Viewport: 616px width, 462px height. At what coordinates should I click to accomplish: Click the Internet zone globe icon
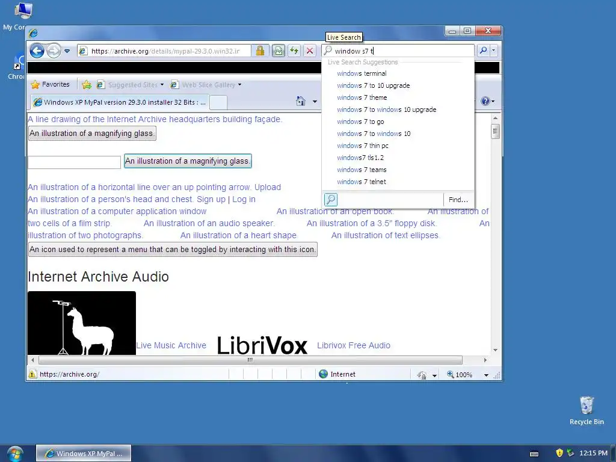(x=323, y=374)
